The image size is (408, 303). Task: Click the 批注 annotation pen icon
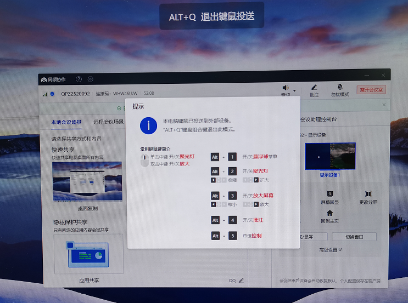tap(314, 88)
